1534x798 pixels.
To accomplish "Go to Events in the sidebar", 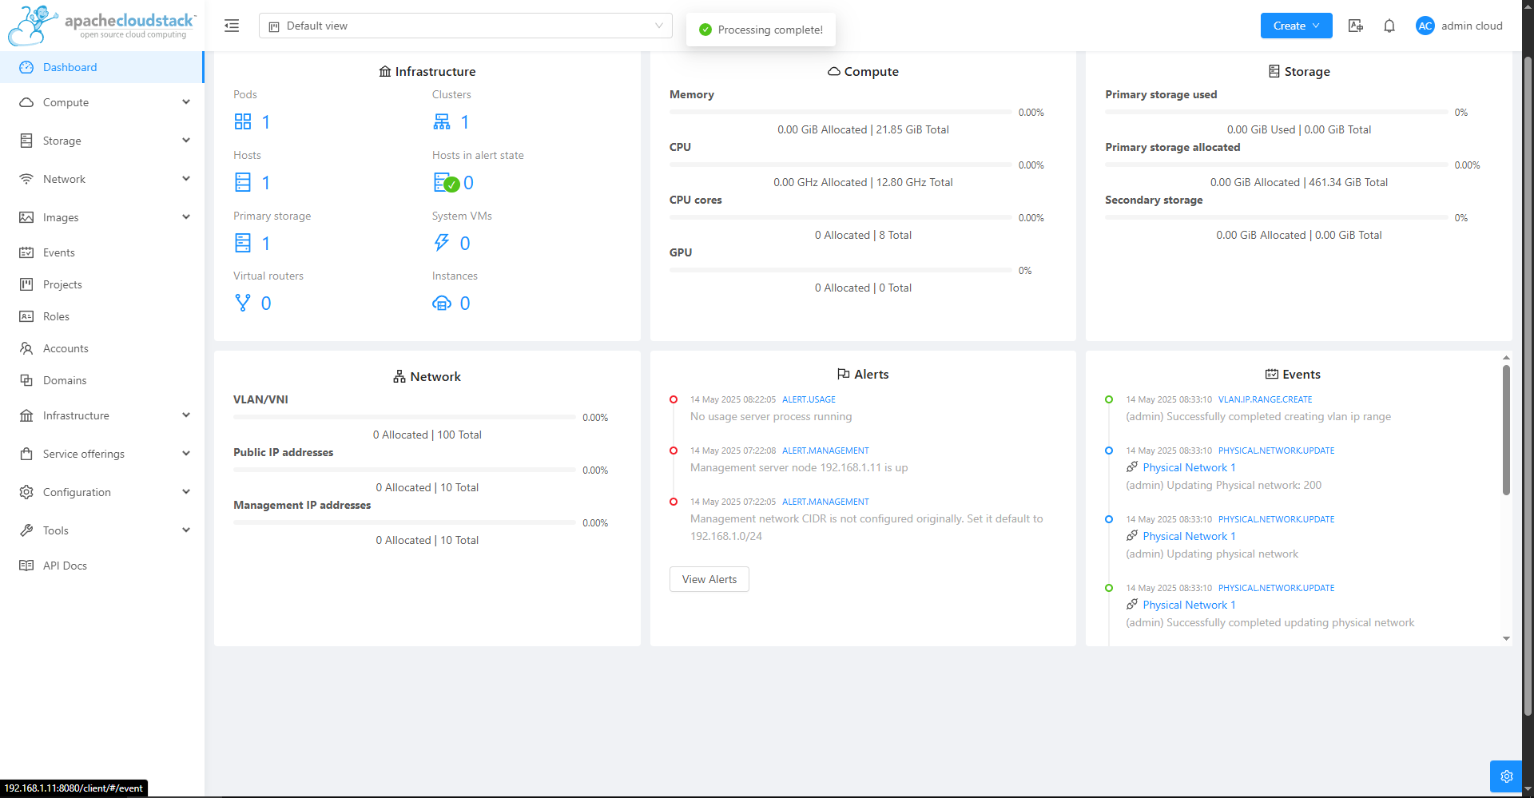I will point(59,252).
